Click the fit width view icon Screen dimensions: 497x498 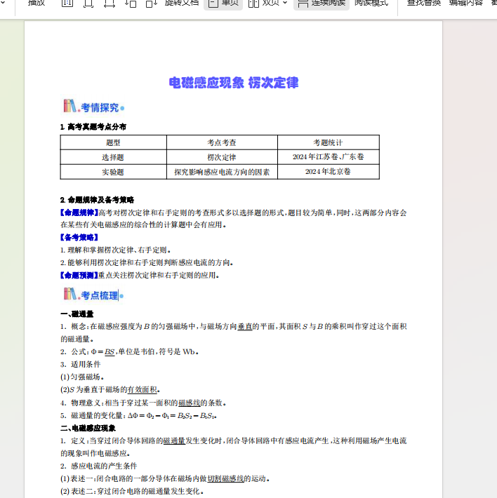110,4
